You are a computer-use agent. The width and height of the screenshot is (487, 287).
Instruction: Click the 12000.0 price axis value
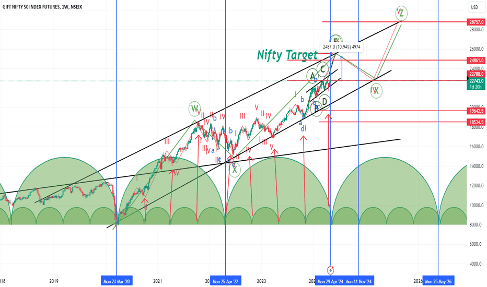coord(477,186)
